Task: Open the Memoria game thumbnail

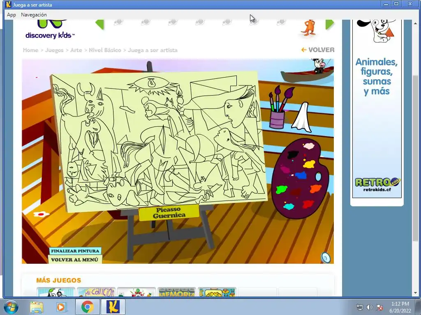Action: click(177, 292)
